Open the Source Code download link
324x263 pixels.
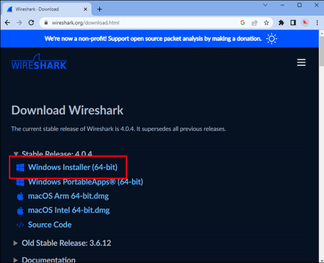coord(50,224)
